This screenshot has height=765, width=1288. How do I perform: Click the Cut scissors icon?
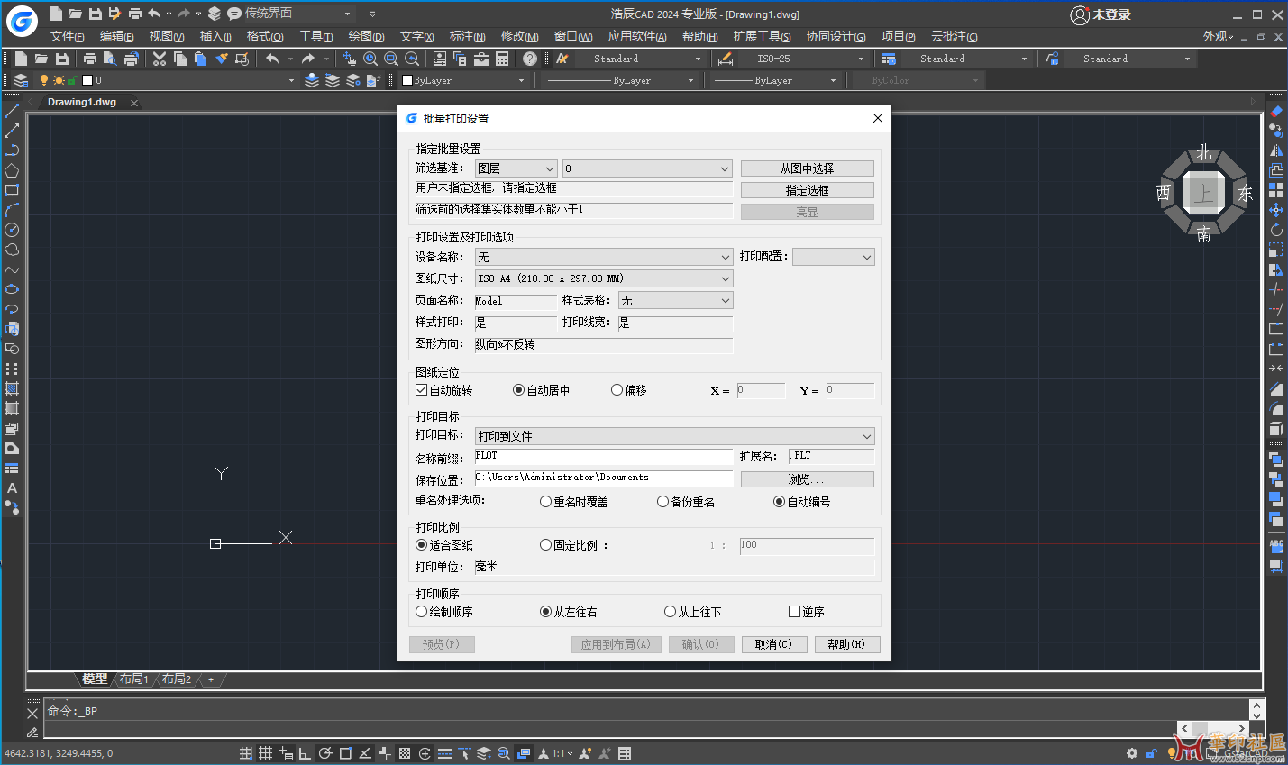tap(160, 59)
